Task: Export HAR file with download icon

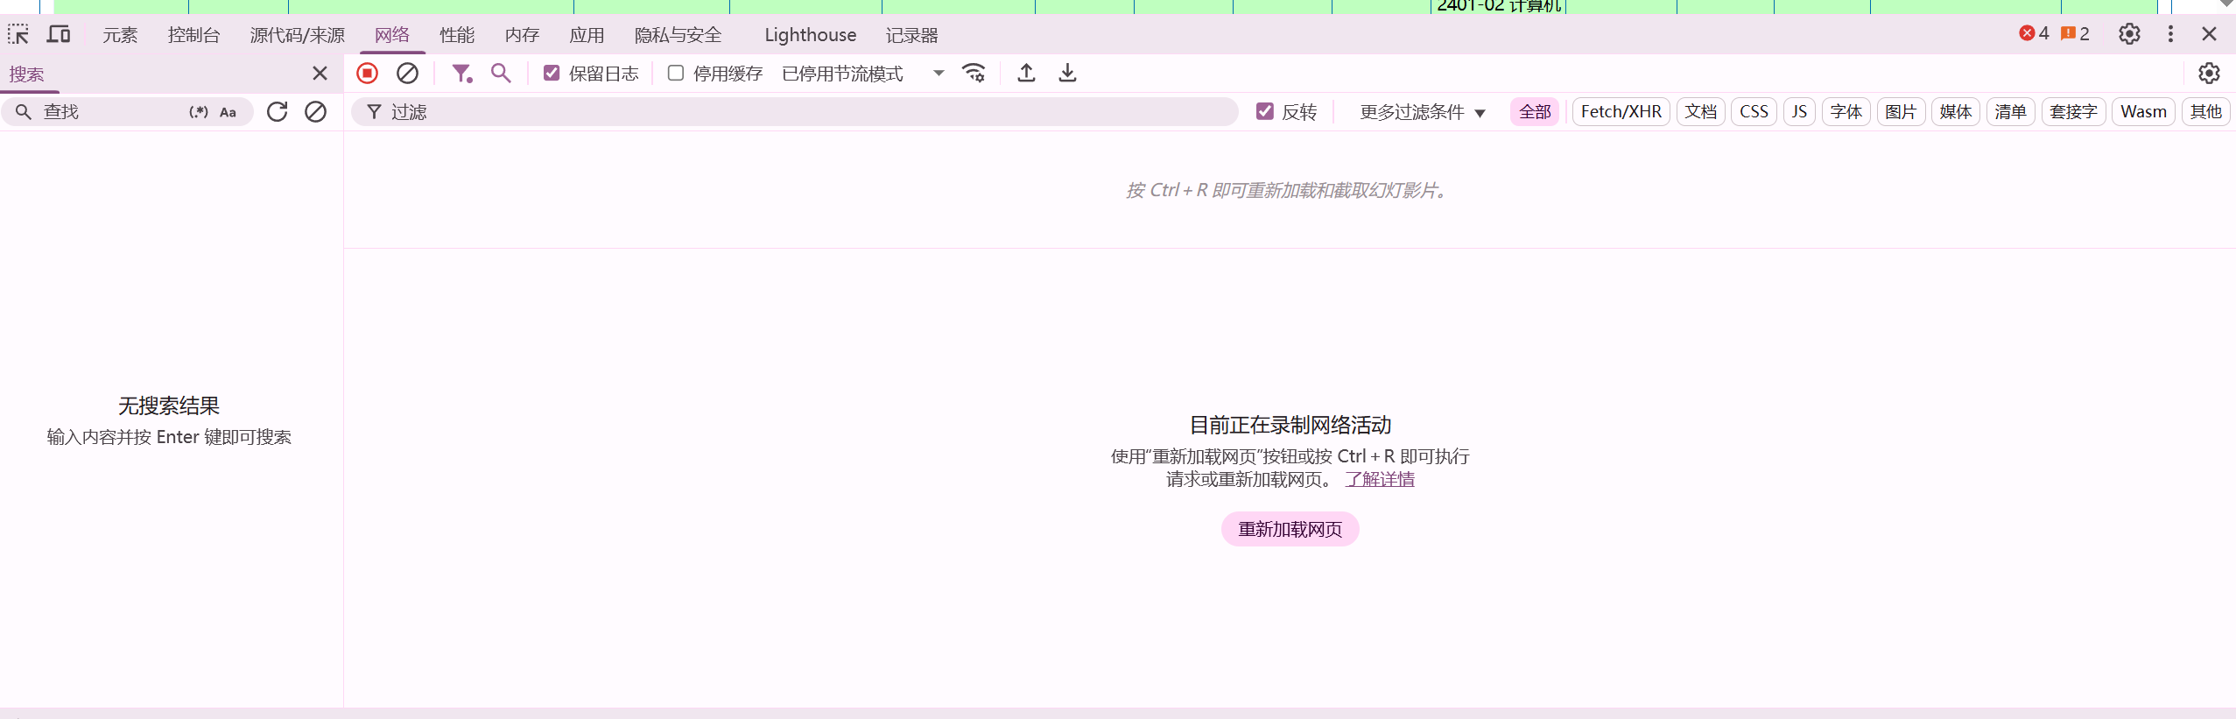Action: pos(1067,74)
